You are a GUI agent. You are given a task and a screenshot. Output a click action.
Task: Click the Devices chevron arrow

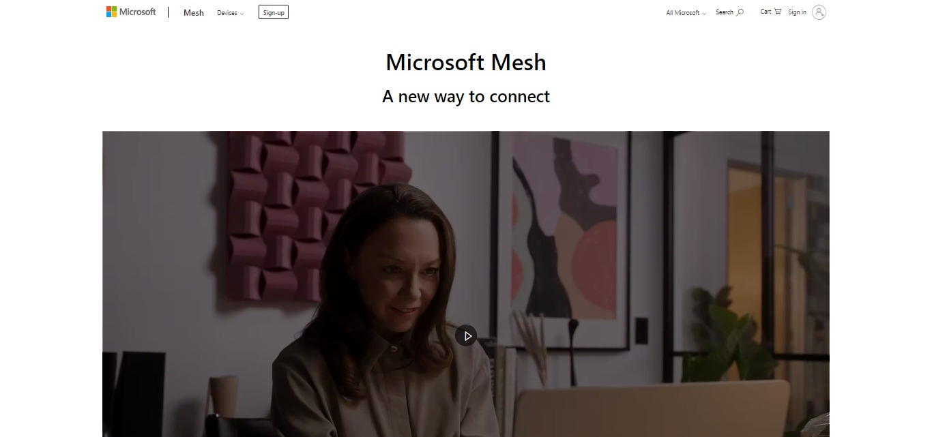pyautogui.click(x=242, y=14)
